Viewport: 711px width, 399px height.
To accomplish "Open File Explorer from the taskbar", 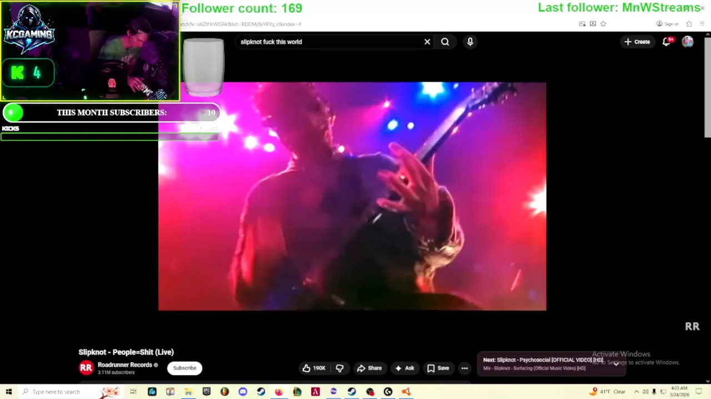I will (x=188, y=392).
